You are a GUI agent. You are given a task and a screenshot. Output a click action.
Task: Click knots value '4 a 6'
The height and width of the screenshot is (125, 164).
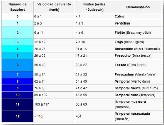[x=79, y=33]
